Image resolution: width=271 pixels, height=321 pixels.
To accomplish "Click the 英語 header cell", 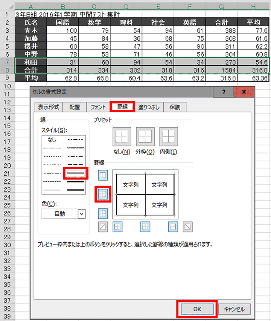I will (190, 22).
